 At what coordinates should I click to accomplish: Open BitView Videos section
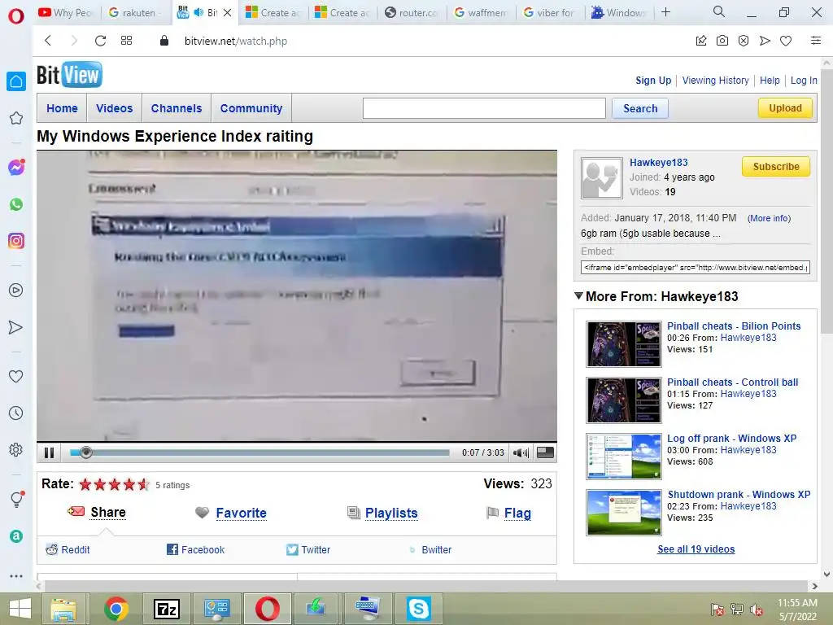(x=114, y=108)
